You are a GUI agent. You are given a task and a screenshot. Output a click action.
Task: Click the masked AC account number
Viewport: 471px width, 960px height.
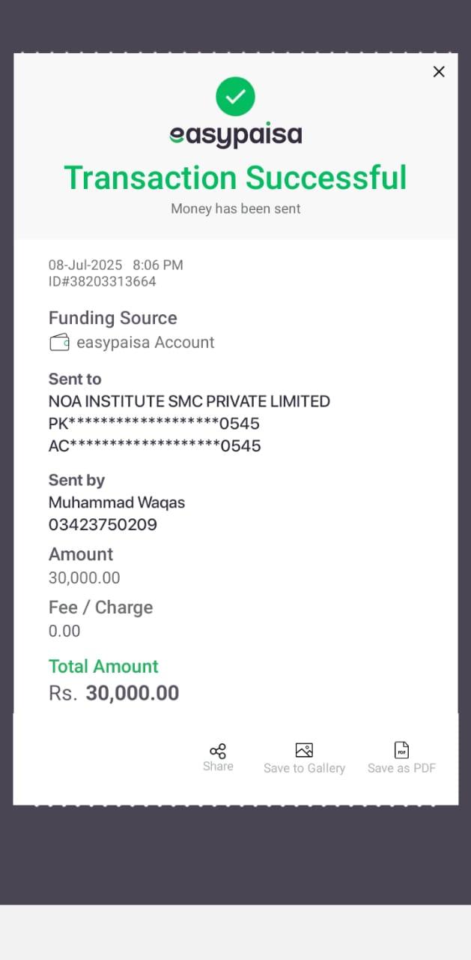point(154,446)
